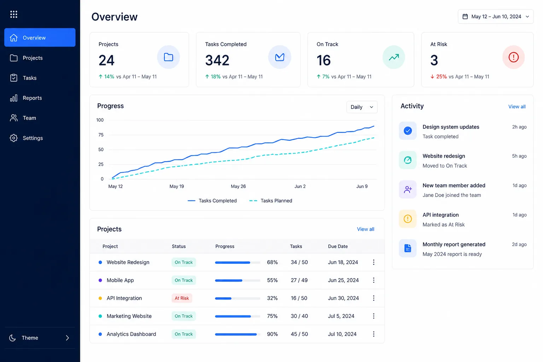Click View all in the Projects table
The height and width of the screenshot is (362, 543).
click(366, 229)
